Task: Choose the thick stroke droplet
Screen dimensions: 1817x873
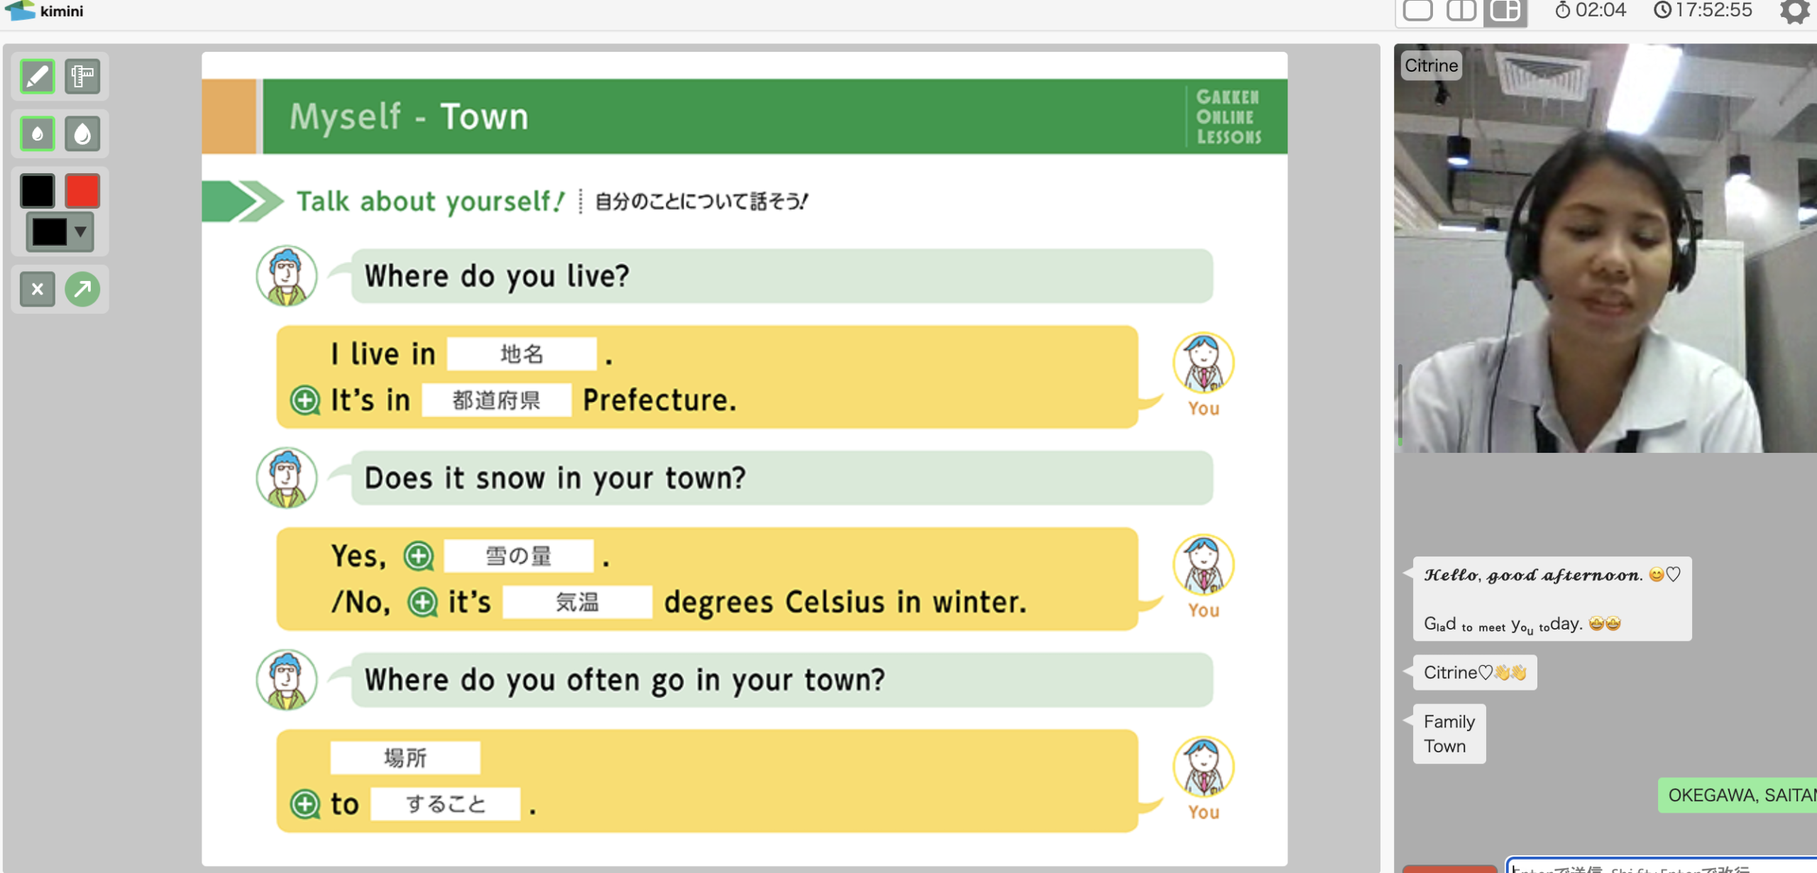Action: [x=82, y=133]
